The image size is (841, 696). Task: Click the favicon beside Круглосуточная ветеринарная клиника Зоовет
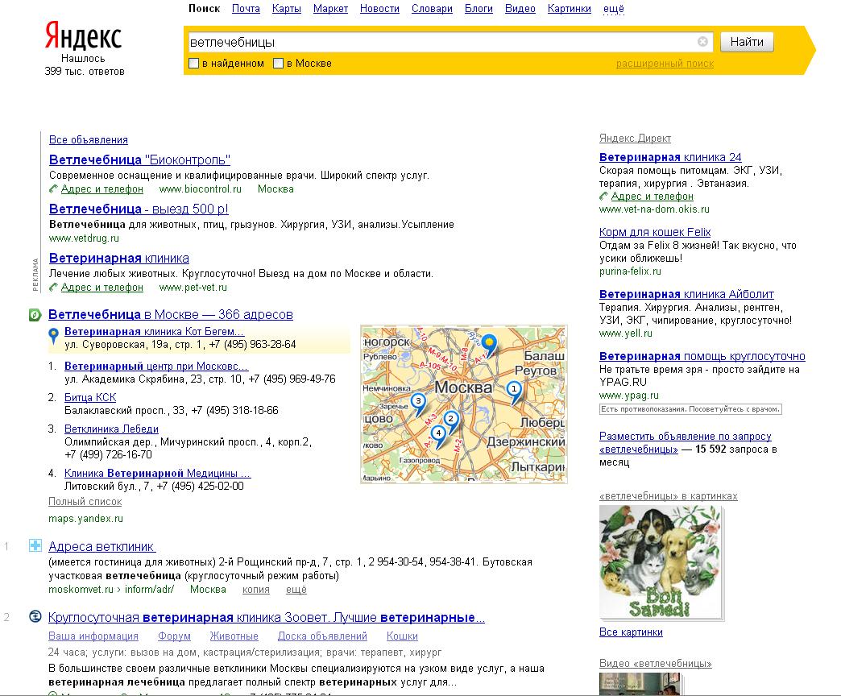[35, 616]
